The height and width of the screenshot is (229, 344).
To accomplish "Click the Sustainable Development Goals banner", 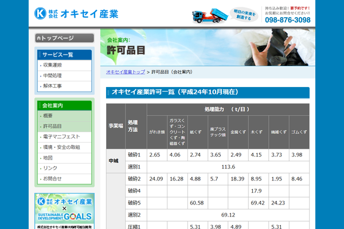I will click(x=64, y=211).
